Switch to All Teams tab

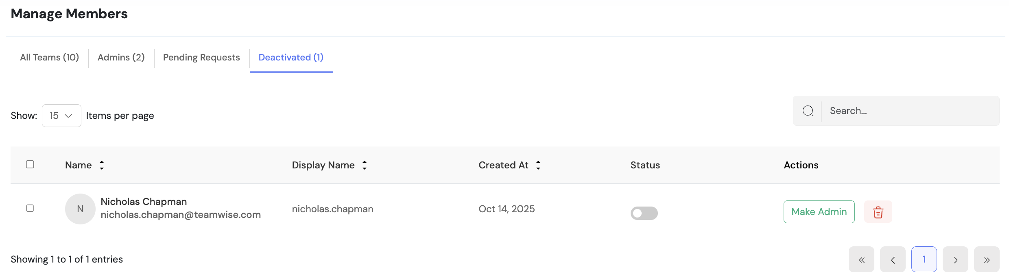(x=50, y=58)
